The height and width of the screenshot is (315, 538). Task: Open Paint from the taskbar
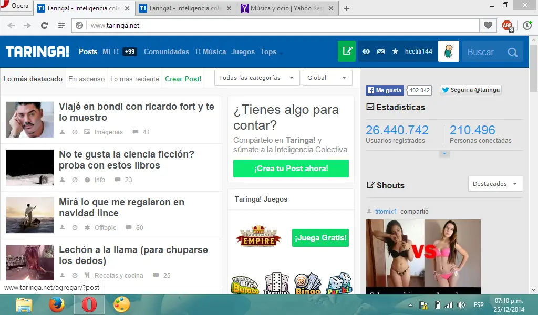pyautogui.click(x=121, y=304)
